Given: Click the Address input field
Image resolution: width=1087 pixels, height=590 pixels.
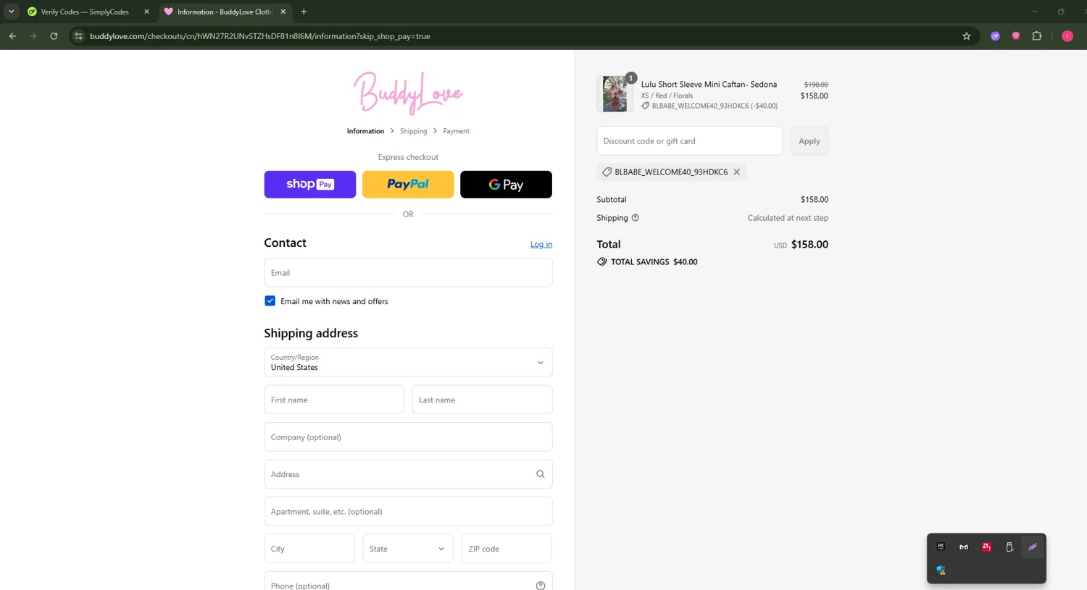Looking at the screenshot, I should (x=408, y=474).
